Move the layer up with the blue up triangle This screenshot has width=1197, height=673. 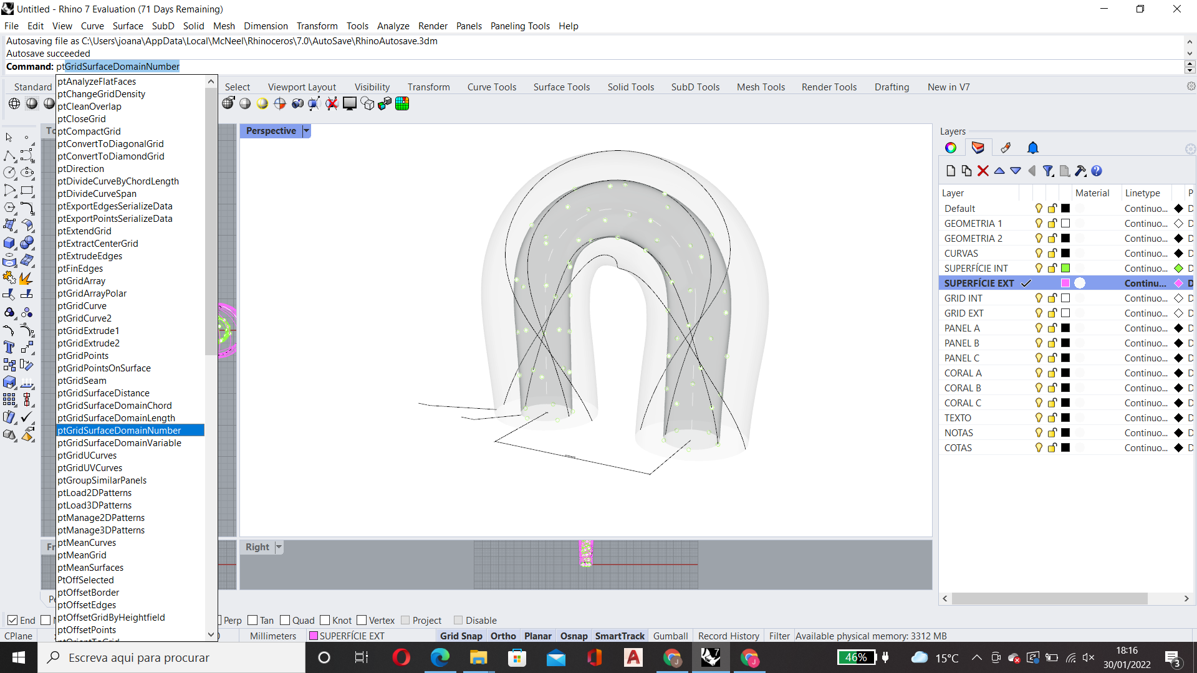(x=999, y=171)
